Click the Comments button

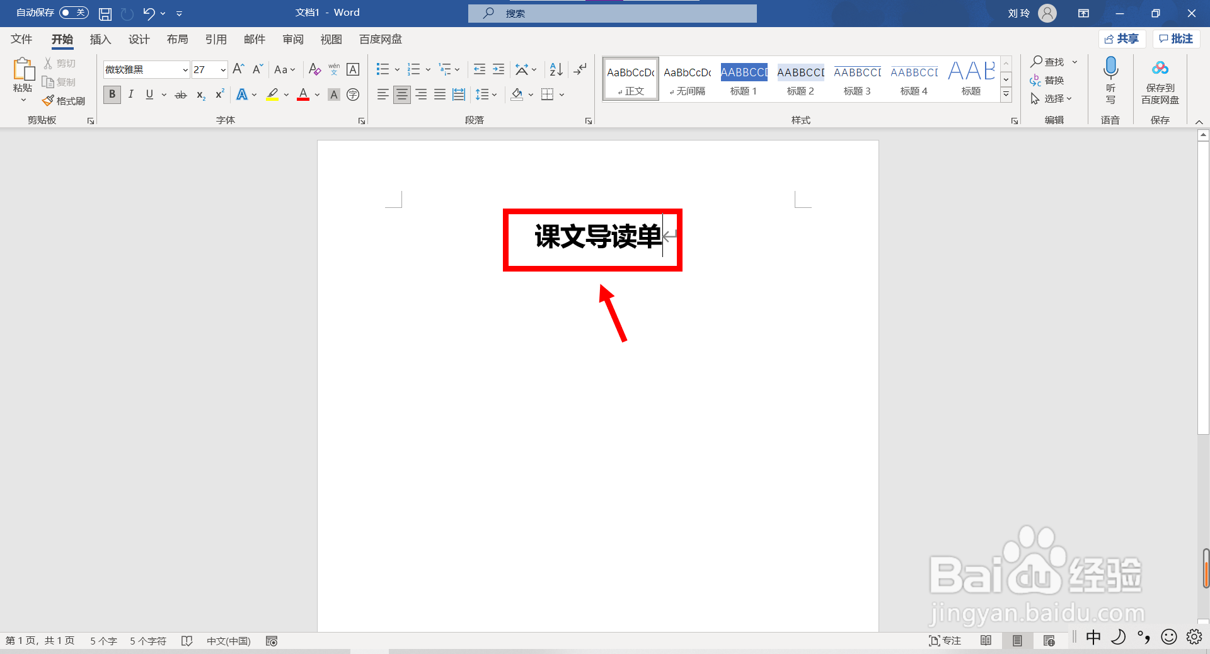1176,39
